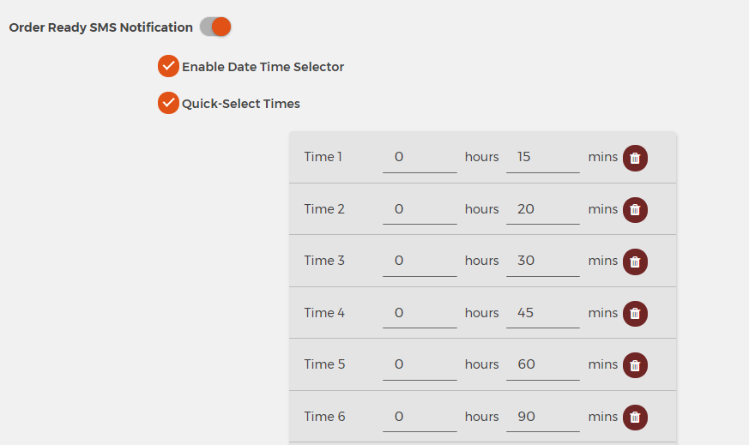Delete Time 1 with its trash icon
This screenshot has height=445, width=749.
click(635, 158)
